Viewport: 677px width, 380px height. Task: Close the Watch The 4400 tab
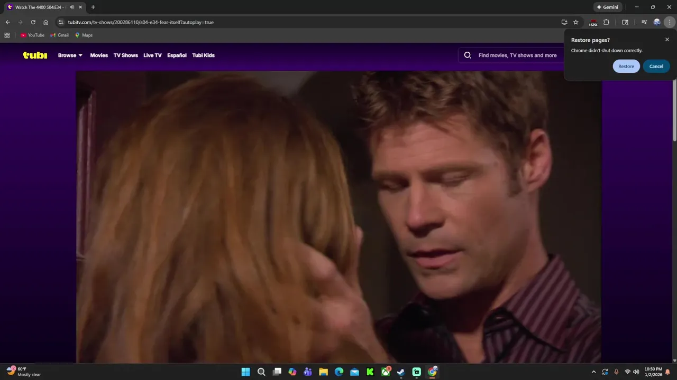80,7
